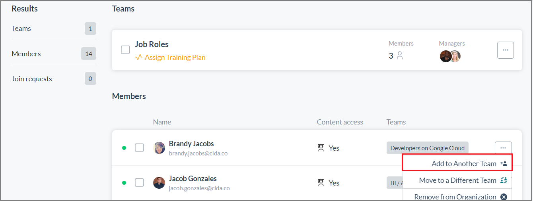533x201 pixels.
Task: Click Brandy Jacobs content access icon
Action: pos(321,148)
